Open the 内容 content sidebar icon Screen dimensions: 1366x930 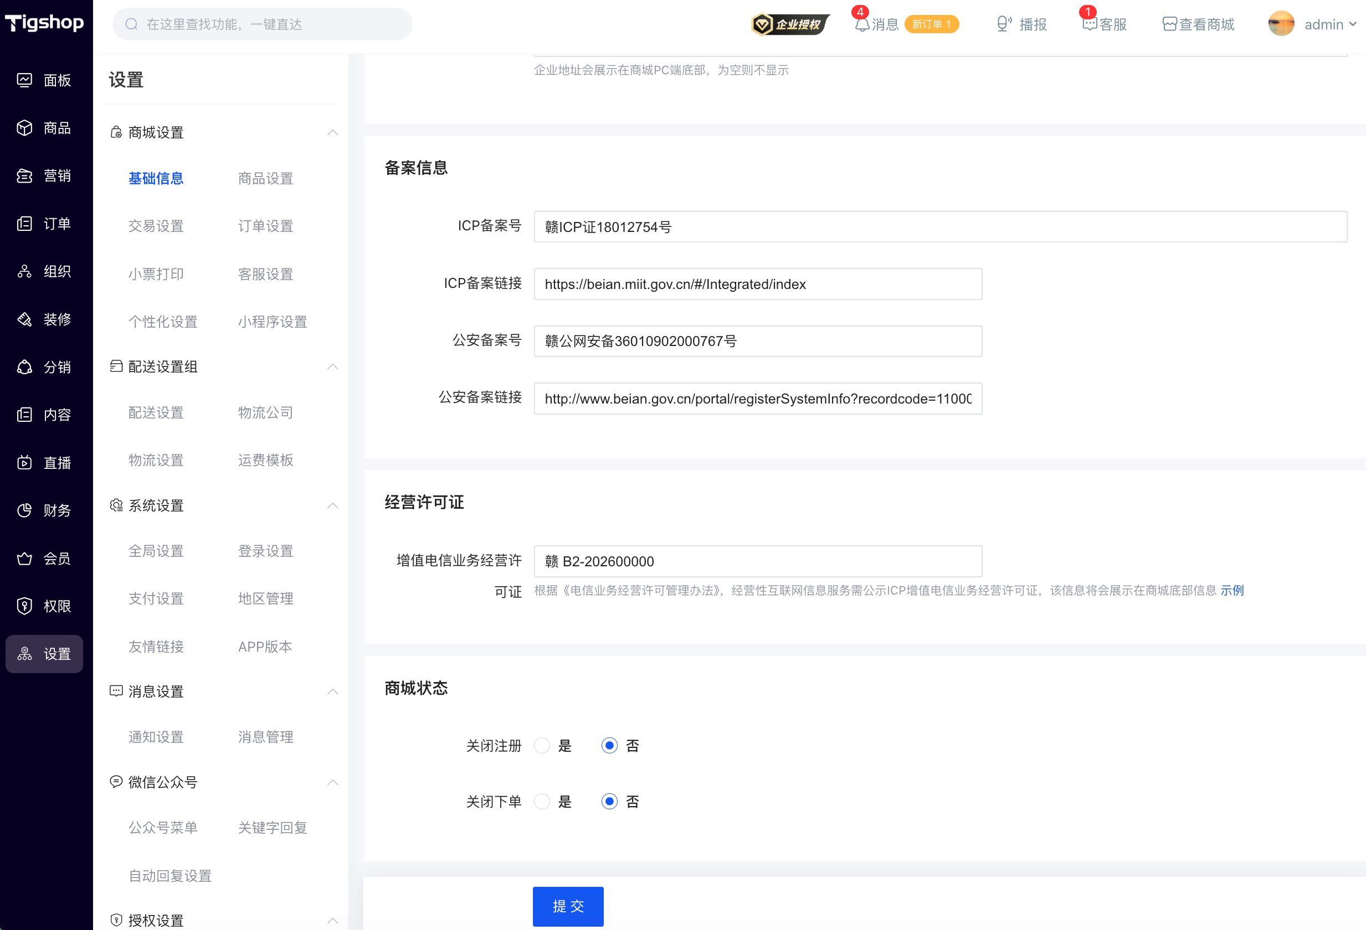click(24, 415)
